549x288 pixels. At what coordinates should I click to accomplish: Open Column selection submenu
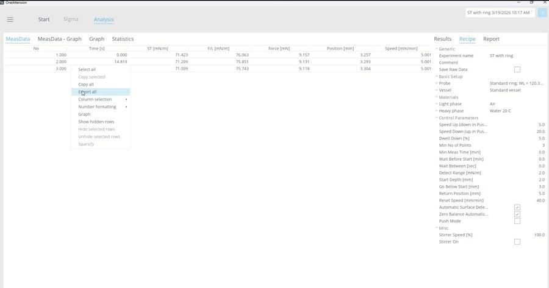[101, 99]
